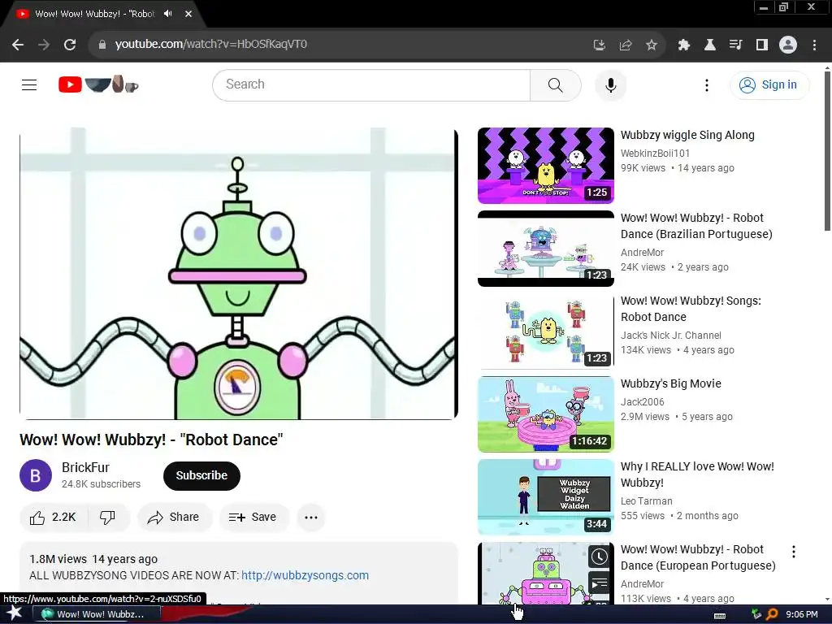Click the 9:06 PM clock
The width and height of the screenshot is (832, 624).
tap(802, 614)
